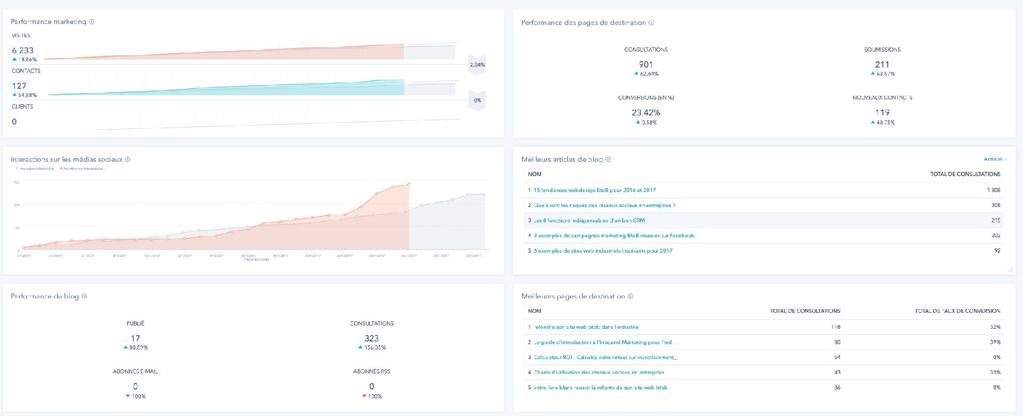Open info icon next to Interactions sur les médias sociaux
Screen dimensions: 1023x416
128,160
